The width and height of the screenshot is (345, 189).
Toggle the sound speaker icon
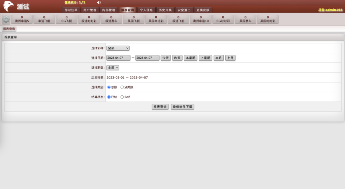tap(99, 3)
